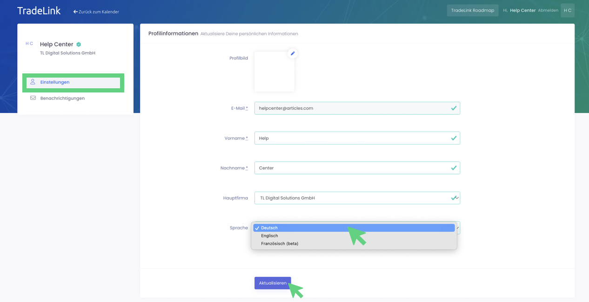Viewport: 589px width, 302px height.
Task: Go back via Zurück zum Kalender link
Action: pos(96,12)
